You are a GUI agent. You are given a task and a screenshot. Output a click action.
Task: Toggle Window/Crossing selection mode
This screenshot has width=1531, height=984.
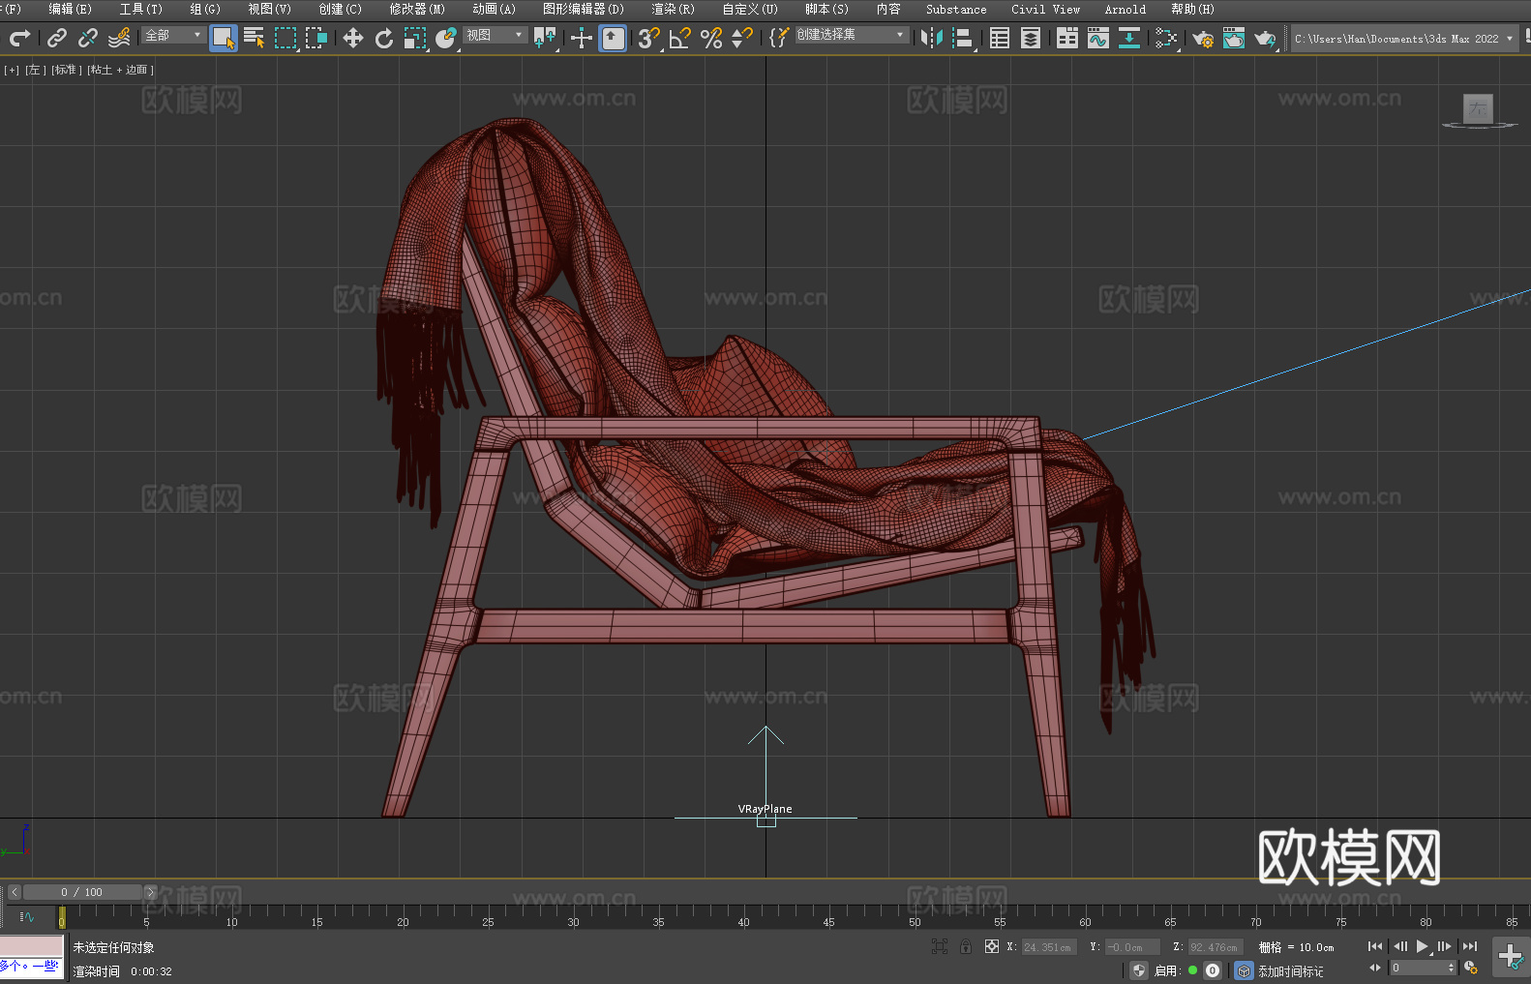pyautogui.click(x=316, y=38)
